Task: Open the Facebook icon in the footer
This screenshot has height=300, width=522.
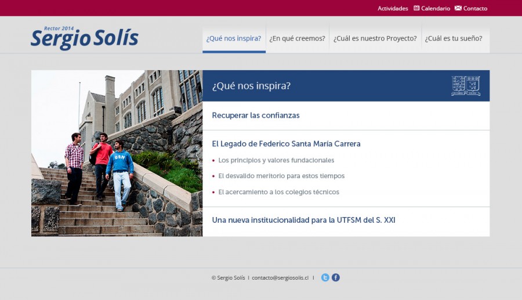Action: tap(336, 277)
